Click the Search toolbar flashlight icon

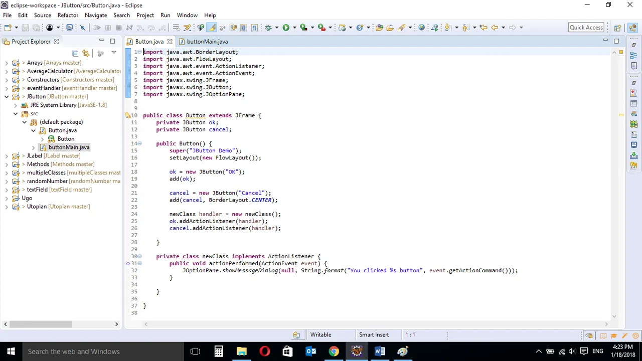click(401, 28)
